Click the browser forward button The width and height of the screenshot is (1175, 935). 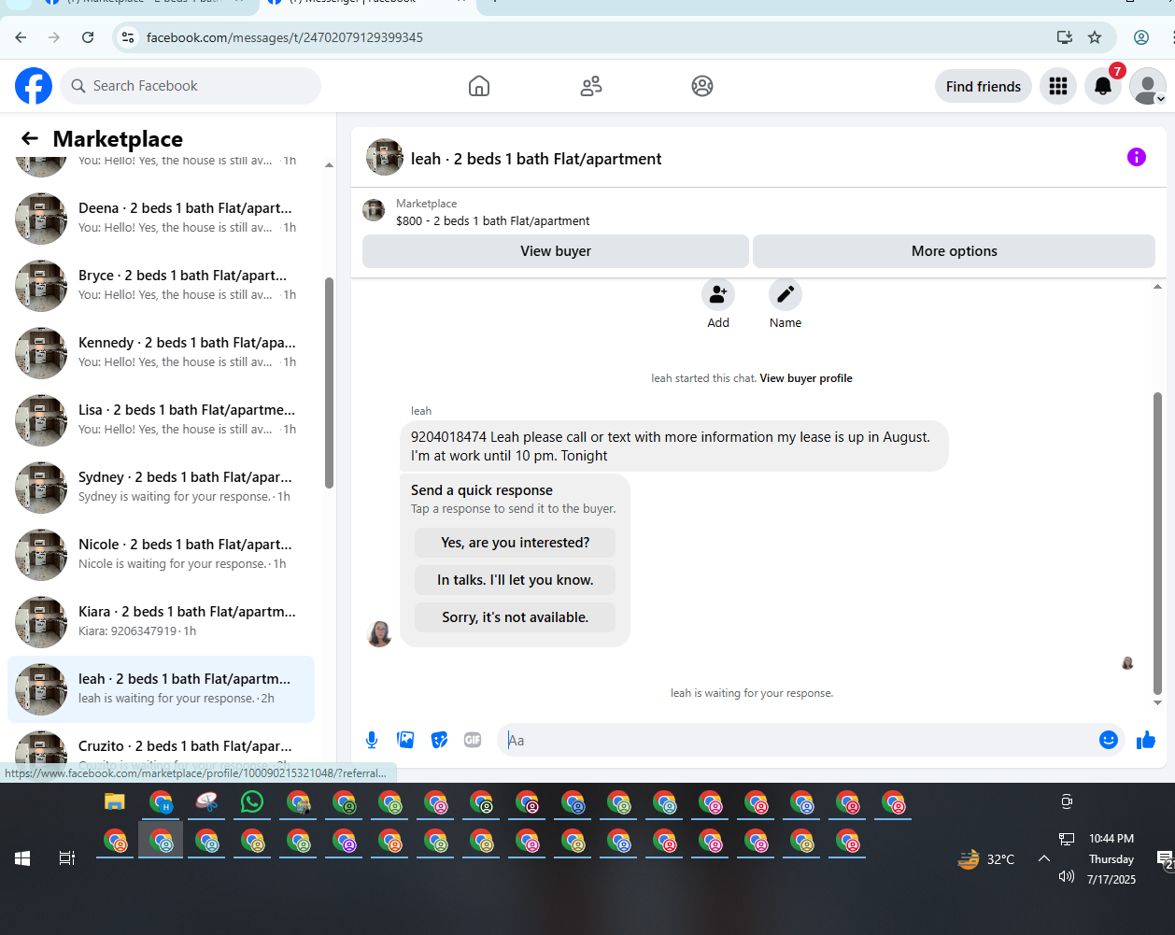coord(54,37)
